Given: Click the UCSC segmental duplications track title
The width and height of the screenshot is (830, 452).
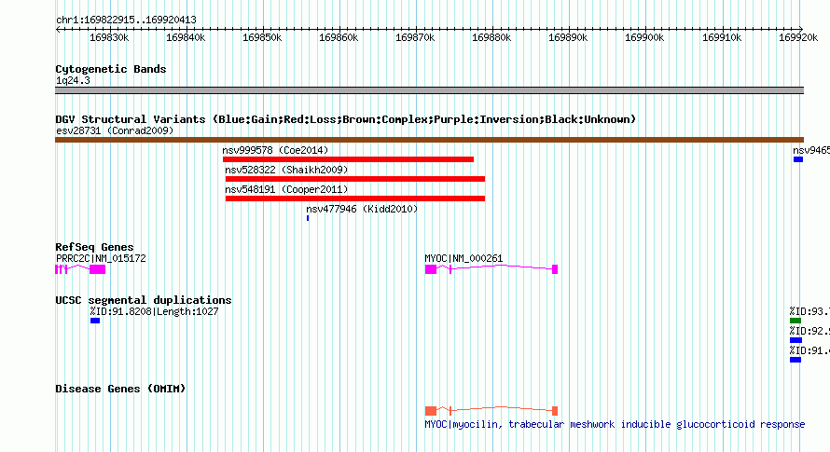Looking at the screenshot, I should pos(144,300).
